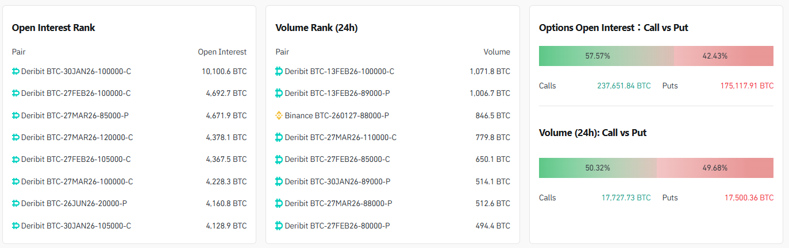Screen dimensions: 789x248
Task: Click the Open Interest column header
Action: [222, 52]
